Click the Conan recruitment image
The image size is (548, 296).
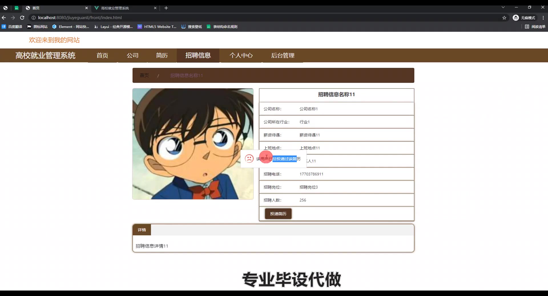tap(193, 144)
